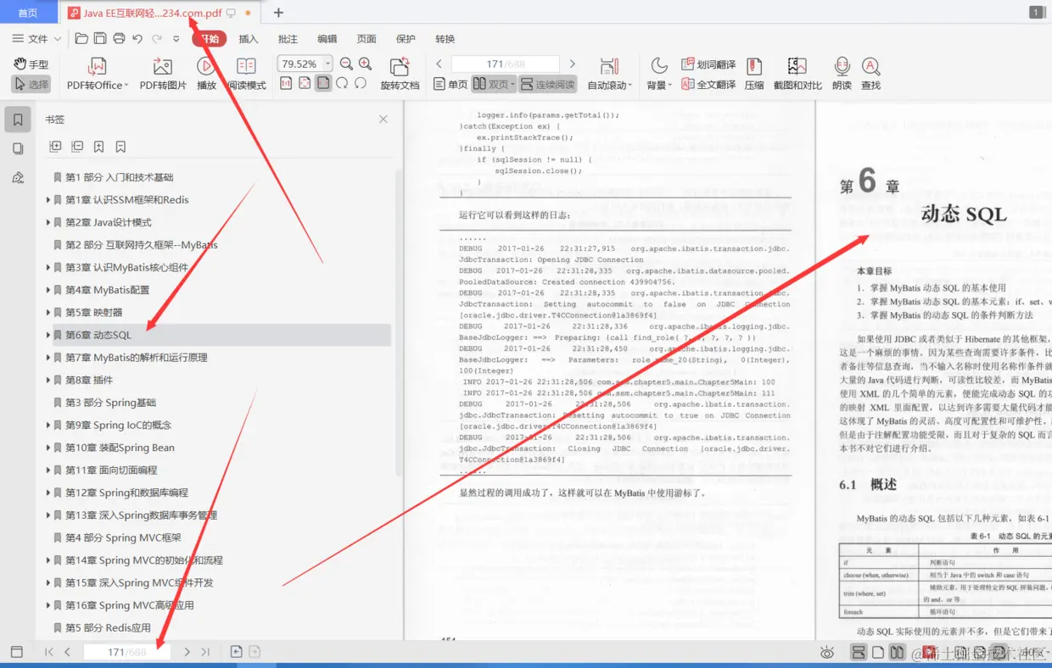Activate the Select tool (选择)
The height and width of the screenshot is (668, 1052).
(x=31, y=85)
